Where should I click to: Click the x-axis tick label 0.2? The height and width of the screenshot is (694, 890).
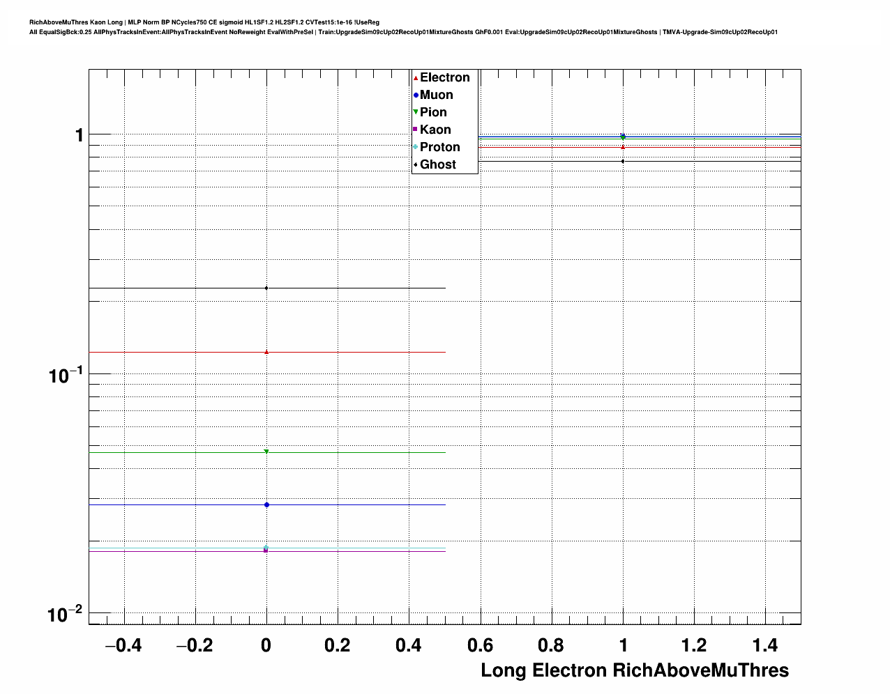tap(338, 645)
